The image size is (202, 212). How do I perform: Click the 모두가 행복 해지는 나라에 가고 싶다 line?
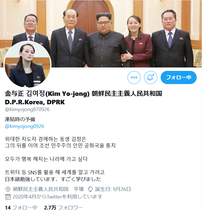coord(46,159)
